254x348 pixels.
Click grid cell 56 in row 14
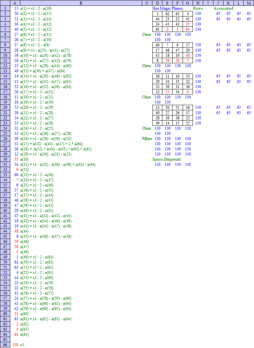(158, 76)
